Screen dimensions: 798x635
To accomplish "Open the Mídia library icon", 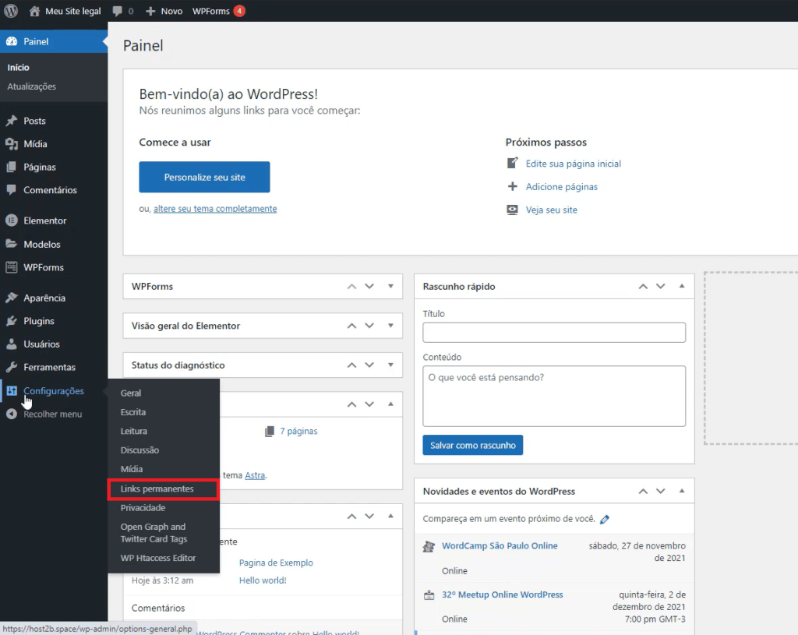I will click(x=12, y=144).
